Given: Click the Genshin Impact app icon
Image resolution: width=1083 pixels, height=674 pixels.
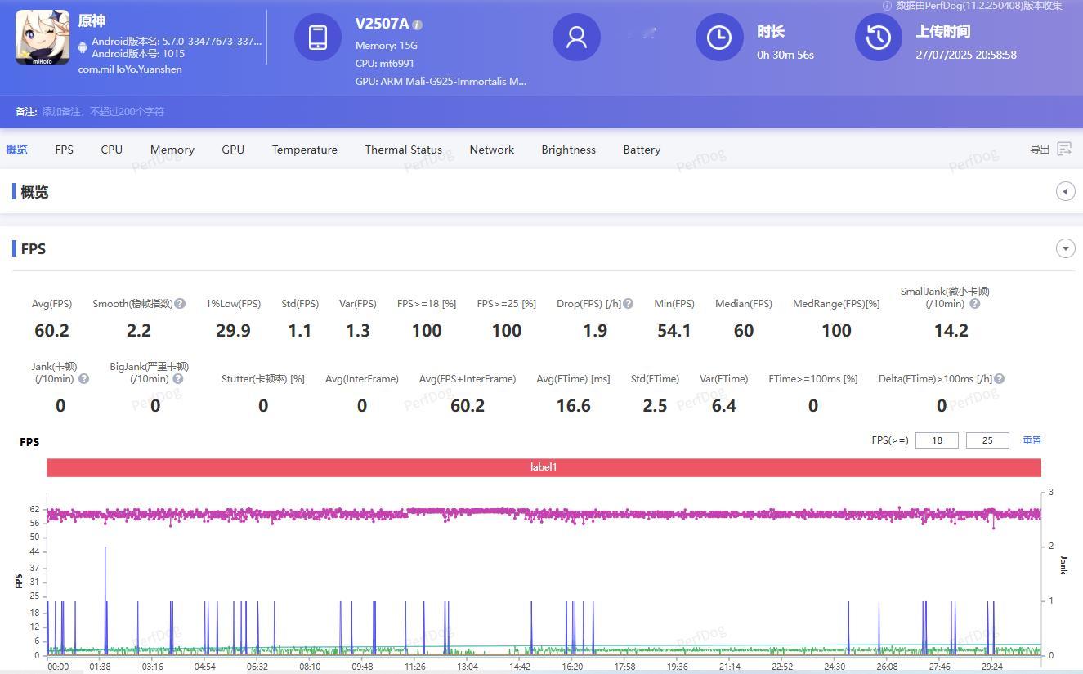Looking at the screenshot, I should click(x=43, y=38).
